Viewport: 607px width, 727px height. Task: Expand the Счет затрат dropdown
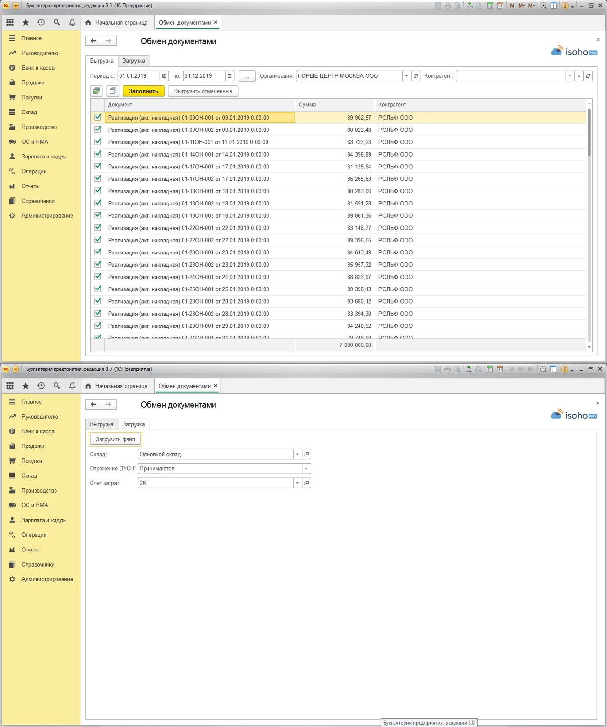click(297, 483)
